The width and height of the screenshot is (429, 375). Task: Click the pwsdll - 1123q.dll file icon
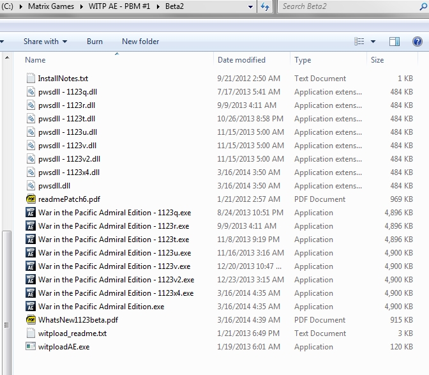click(31, 92)
